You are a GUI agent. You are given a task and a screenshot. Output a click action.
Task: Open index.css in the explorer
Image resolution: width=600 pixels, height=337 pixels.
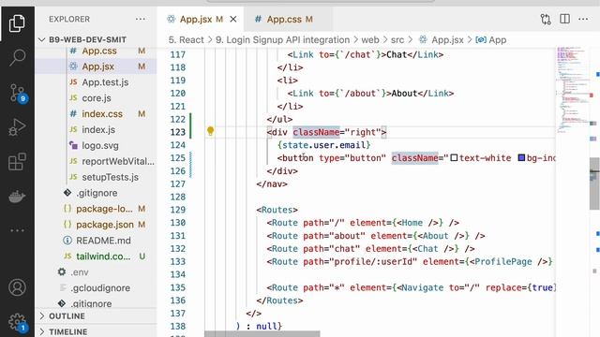[102, 114]
